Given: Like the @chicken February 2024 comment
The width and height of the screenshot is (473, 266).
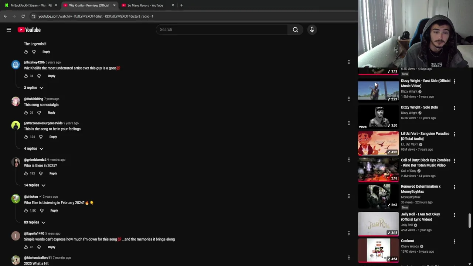Looking at the screenshot, I should (x=26, y=211).
